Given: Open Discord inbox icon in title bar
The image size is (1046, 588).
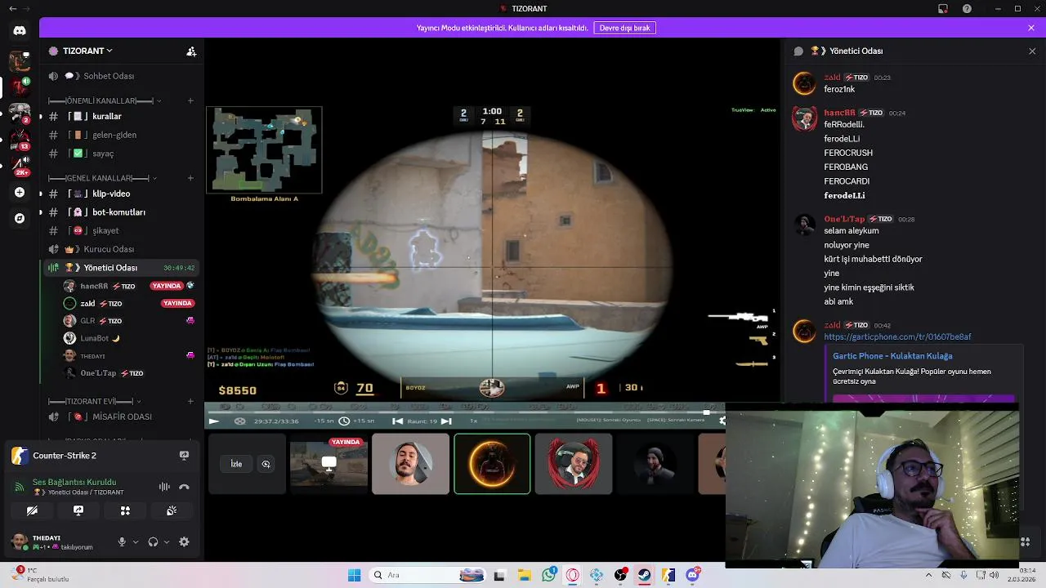Looking at the screenshot, I should [942, 9].
